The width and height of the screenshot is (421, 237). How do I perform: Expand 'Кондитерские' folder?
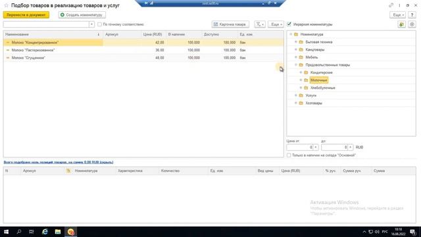pos(301,72)
